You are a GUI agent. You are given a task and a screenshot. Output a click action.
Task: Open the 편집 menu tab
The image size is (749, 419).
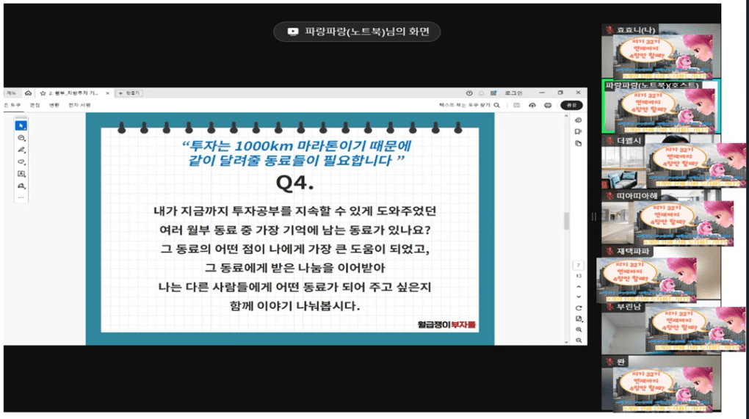coord(35,105)
